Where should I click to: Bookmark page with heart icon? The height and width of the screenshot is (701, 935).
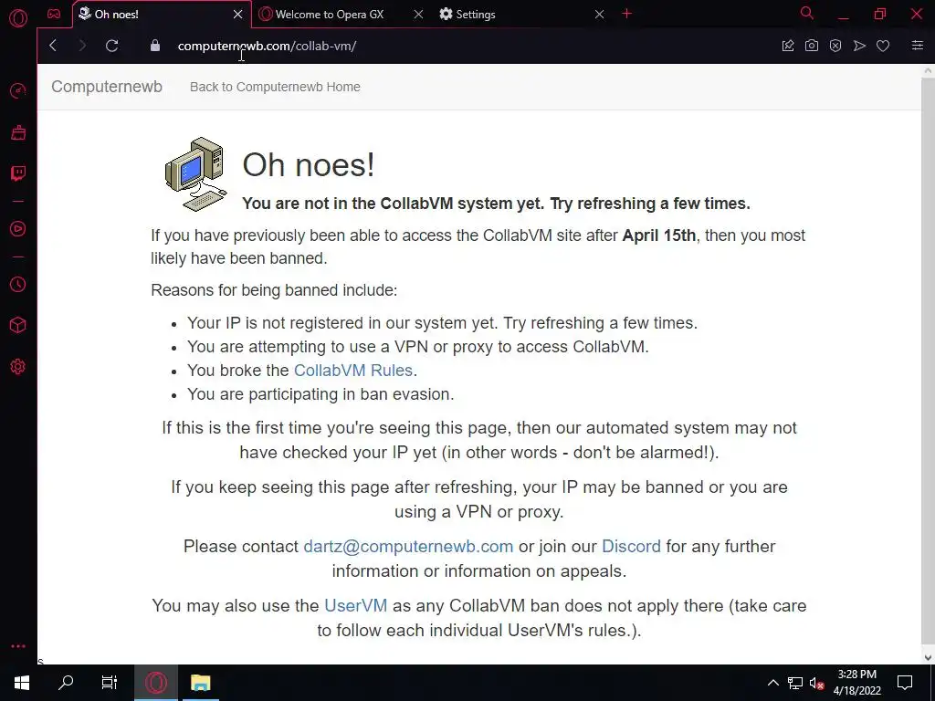click(x=883, y=46)
